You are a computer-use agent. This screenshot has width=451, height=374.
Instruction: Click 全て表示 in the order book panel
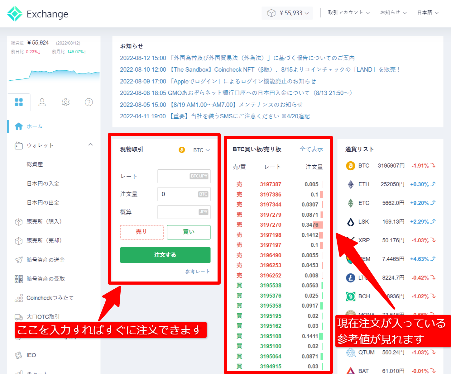(311, 149)
